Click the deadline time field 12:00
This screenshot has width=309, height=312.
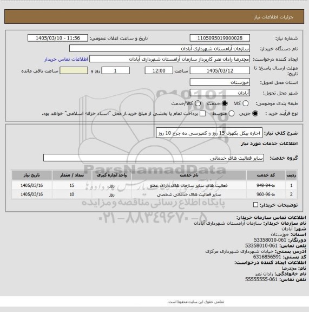(x=159, y=70)
